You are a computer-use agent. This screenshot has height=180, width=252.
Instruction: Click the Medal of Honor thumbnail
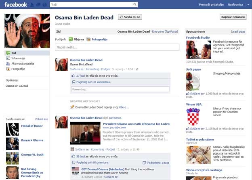13,130
